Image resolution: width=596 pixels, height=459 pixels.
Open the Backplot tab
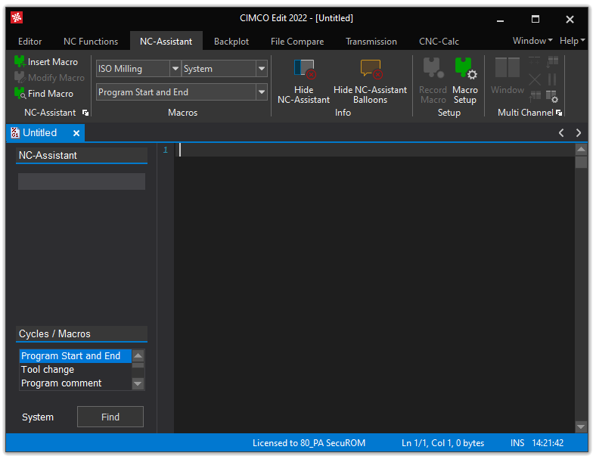[231, 42]
